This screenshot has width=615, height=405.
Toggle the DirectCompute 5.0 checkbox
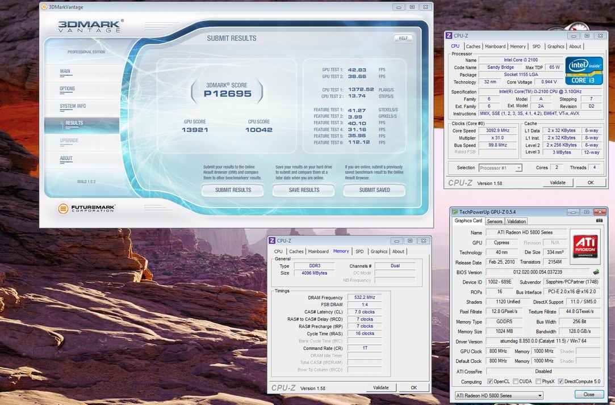560,381
